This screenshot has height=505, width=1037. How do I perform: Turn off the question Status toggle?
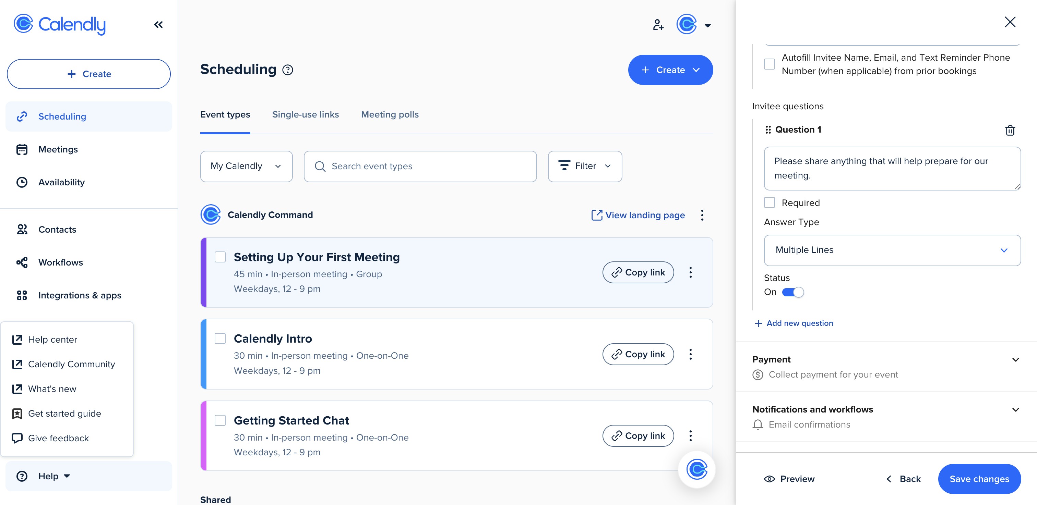point(792,292)
